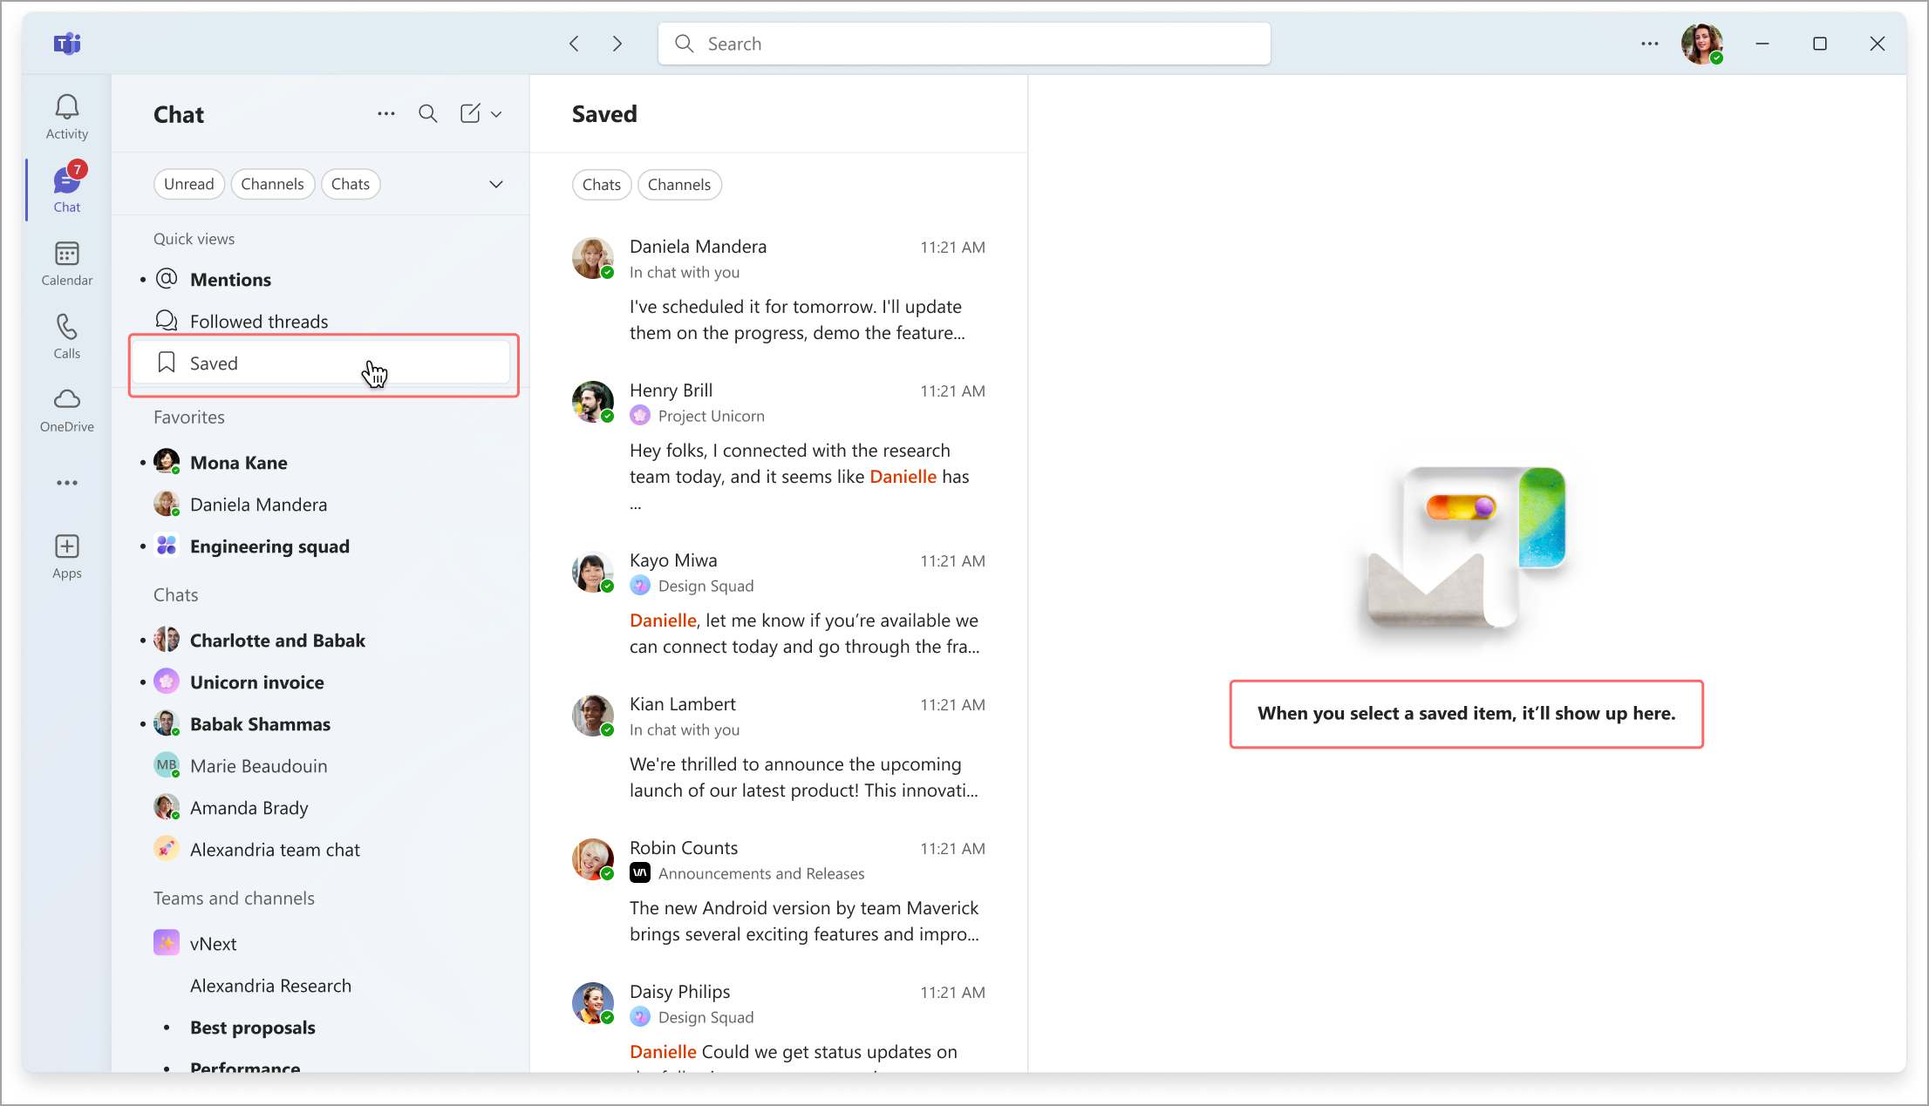1929x1106 pixels.
Task: Click into the Search box
Action: coord(964,44)
